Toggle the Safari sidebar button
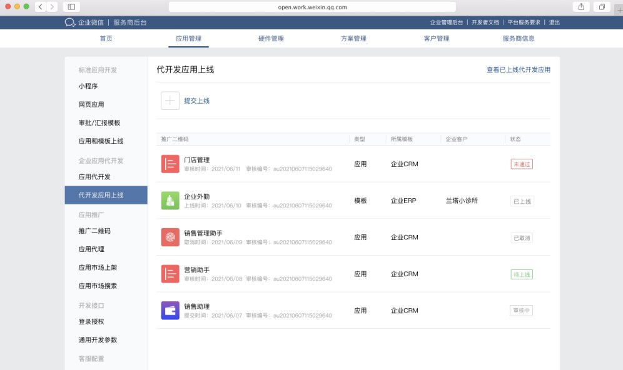 pyautogui.click(x=71, y=7)
